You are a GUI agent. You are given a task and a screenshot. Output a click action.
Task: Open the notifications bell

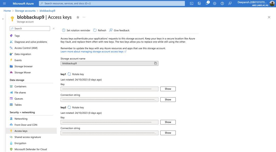pyautogui.click(x=207, y=3)
